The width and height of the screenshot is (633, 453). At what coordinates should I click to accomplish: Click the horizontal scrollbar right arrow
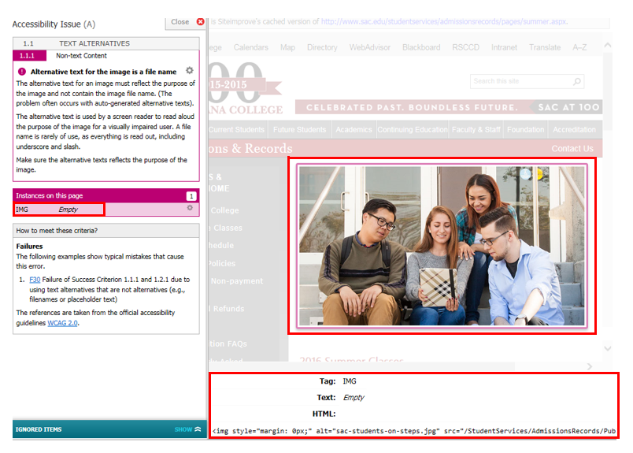pyautogui.click(x=590, y=366)
